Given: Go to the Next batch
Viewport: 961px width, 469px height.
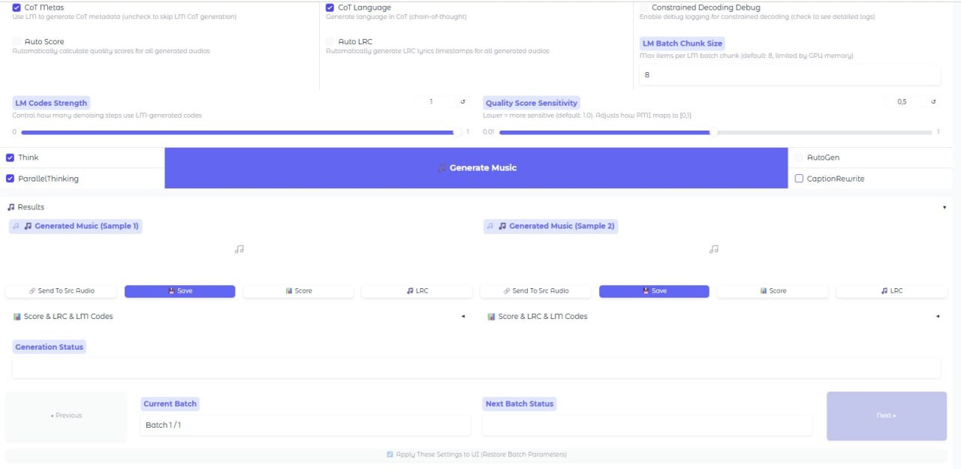Looking at the screenshot, I should click(x=887, y=416).
